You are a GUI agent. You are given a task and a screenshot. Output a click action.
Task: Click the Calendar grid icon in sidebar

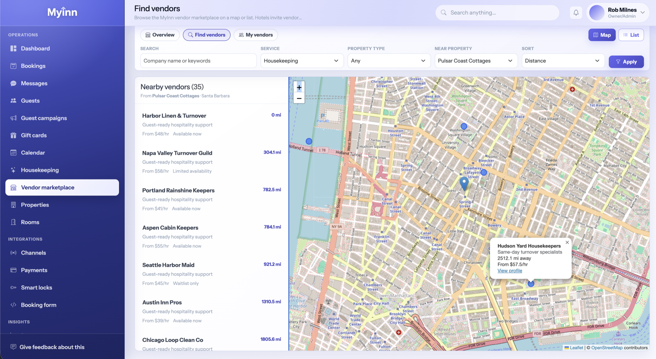pyautogui.click(x=13, y=153)
